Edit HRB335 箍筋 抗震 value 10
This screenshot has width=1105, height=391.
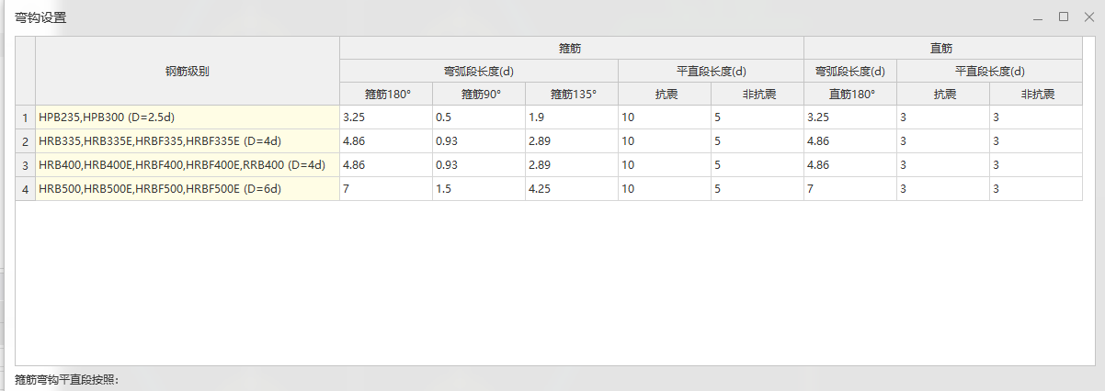[x=665, y=141]
